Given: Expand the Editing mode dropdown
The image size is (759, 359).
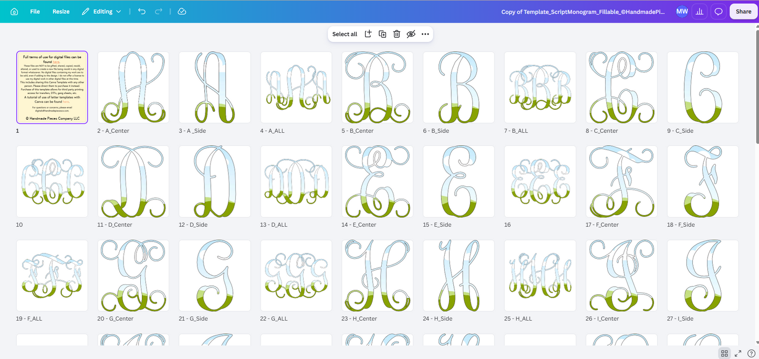Looking at the screenshot, I should coord(101,12).
